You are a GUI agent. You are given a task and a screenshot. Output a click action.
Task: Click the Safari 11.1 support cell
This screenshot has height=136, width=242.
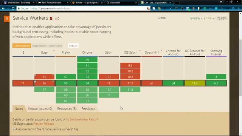coord(109,90)
